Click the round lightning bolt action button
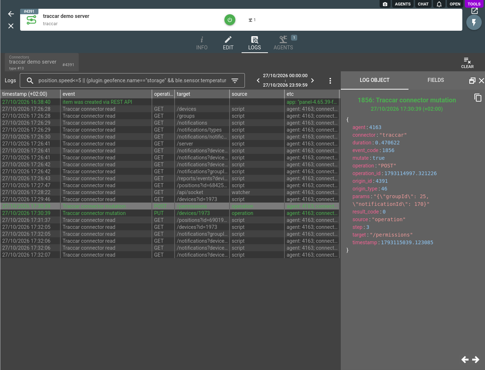Screen dimensions: 485x370 474,23
